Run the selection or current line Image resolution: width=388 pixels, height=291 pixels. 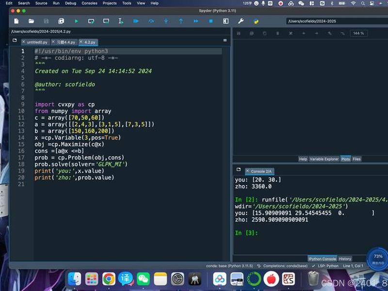(121, 21)
